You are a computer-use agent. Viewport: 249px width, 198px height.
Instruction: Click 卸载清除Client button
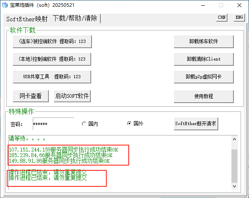click(203, 59)
